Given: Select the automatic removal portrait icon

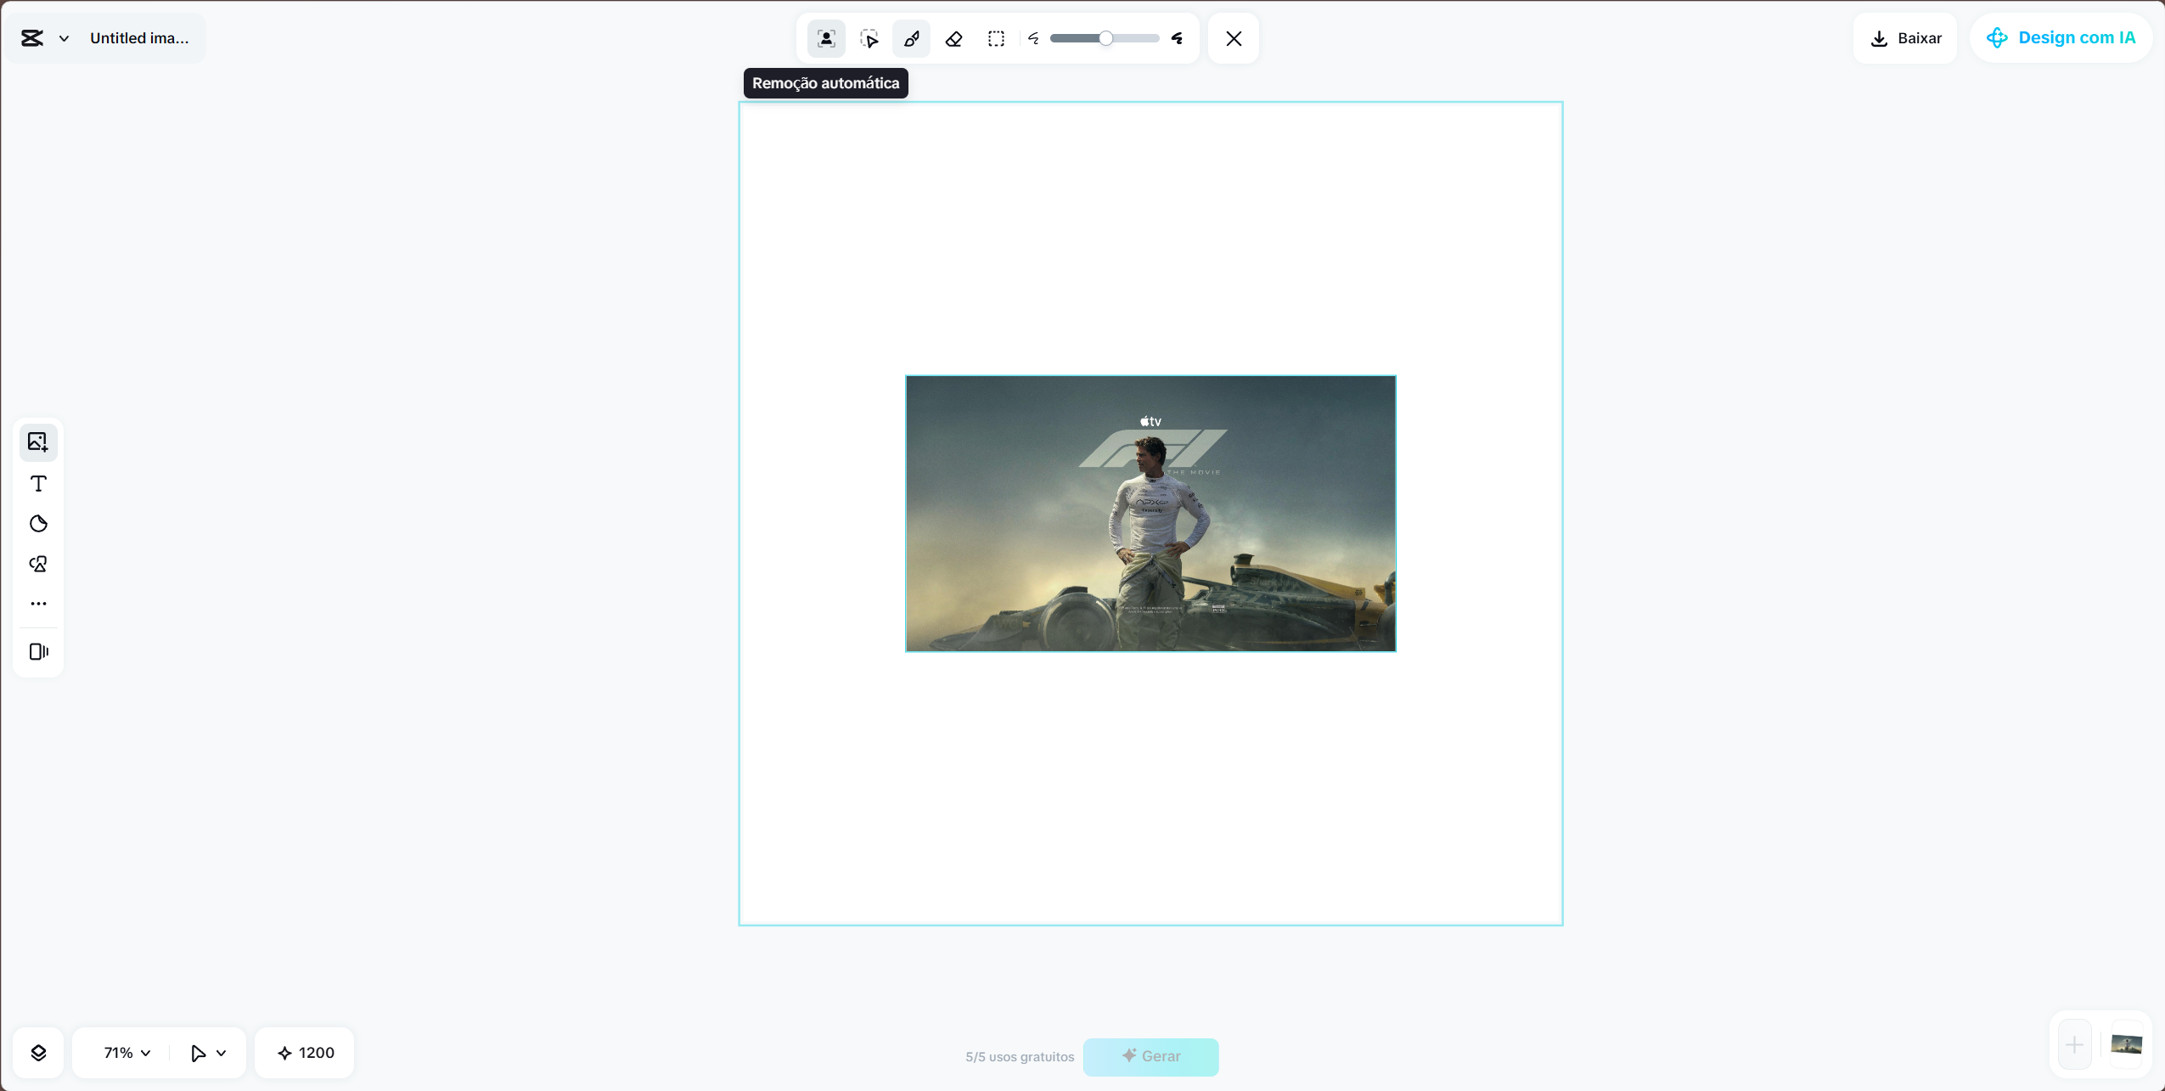Looking at the screenshot, I should tap(826, 38).
